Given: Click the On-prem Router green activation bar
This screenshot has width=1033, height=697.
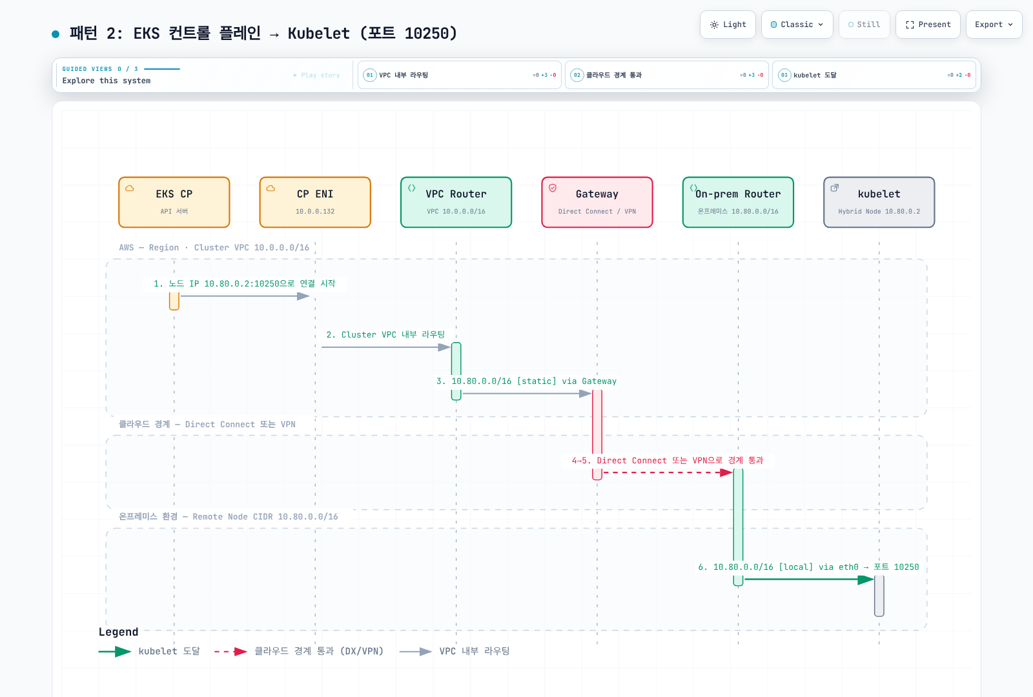Looking at the screenshot, I should click(738, 527).
